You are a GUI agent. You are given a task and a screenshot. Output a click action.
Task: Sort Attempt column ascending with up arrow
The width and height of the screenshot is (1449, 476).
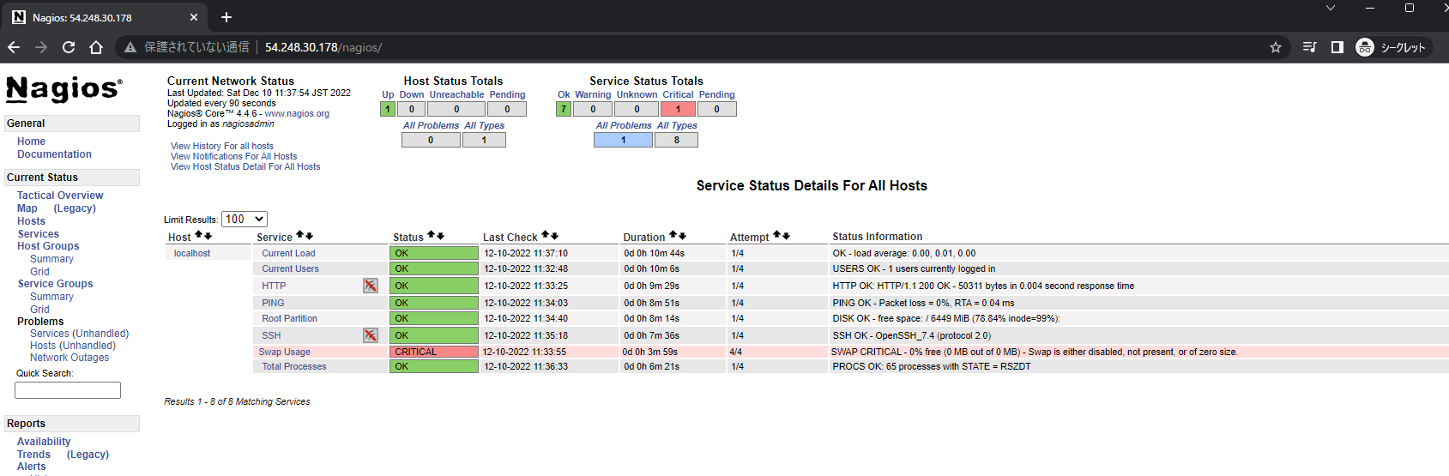click(777, 235)
